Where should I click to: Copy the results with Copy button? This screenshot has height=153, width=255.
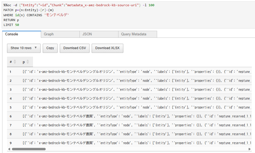point(50,48)
